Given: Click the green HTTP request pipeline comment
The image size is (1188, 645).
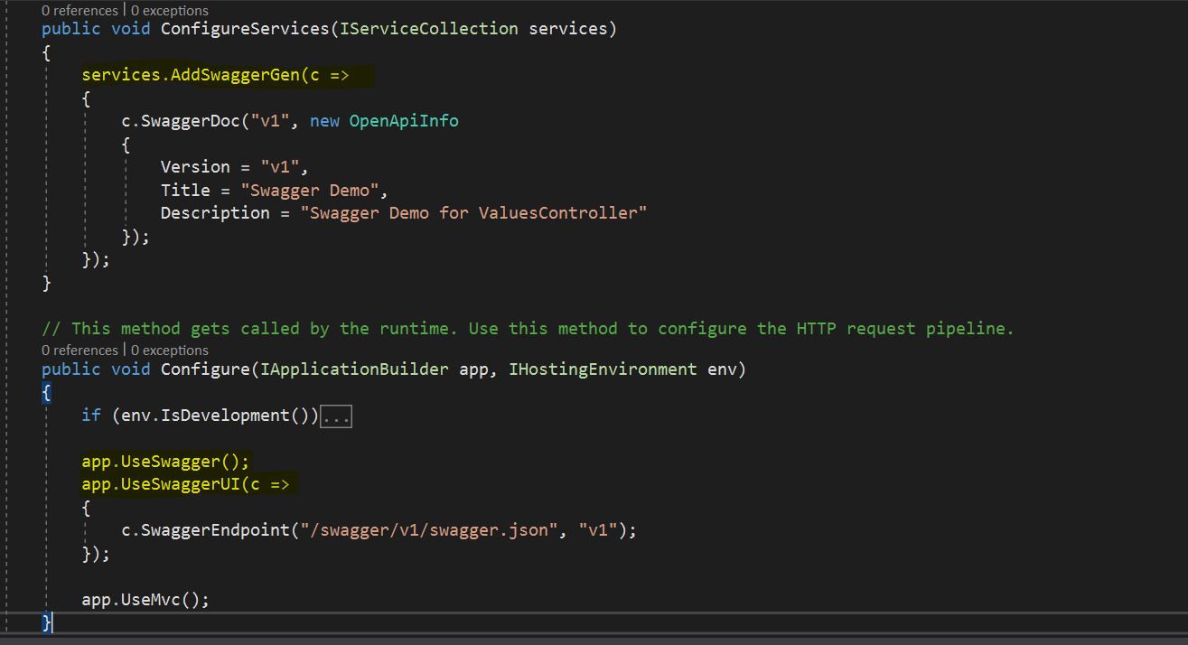Looking at the screenshot, I should pos(528,329).
